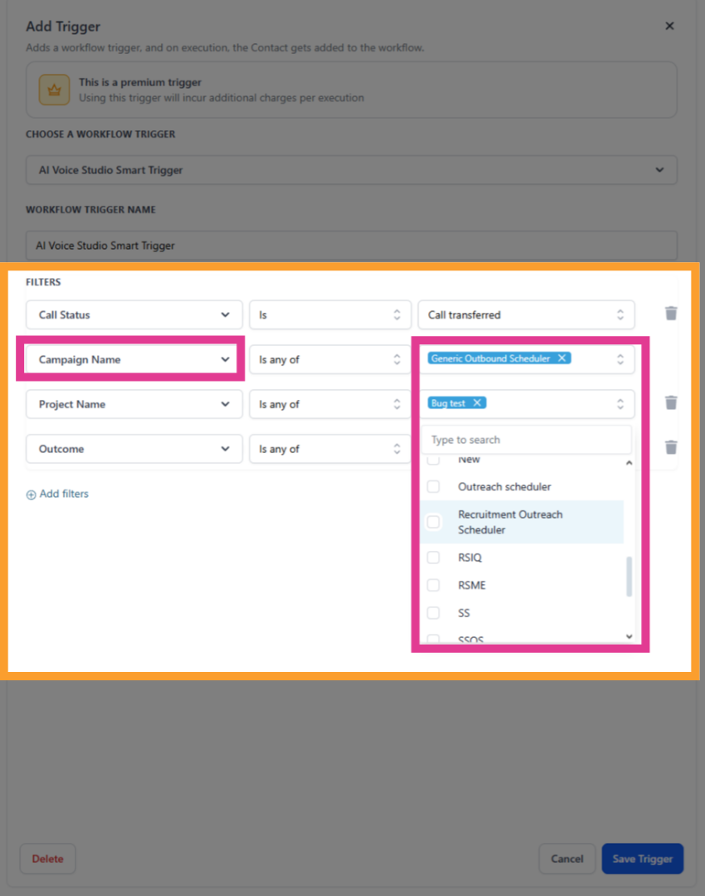705x896 pixels.
Task: Click the Bug test tag text
Action: click(x=448, y=403)
